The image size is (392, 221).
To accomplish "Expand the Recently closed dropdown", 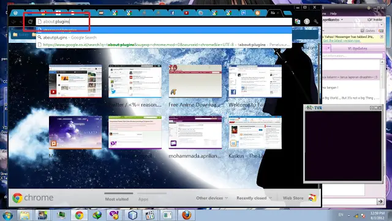I will 254,198.
